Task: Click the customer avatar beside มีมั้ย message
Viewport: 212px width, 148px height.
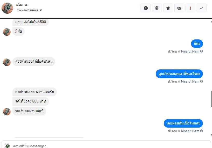Action: [7, 32]
